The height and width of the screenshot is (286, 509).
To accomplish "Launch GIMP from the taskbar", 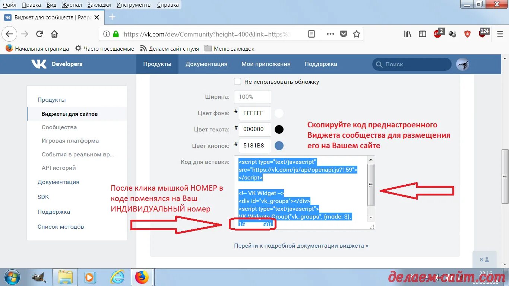I will 38,277.
